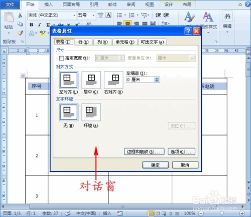Select the 左对齐 alignment option
The image size is (251, 217).
tap(69, 80)
